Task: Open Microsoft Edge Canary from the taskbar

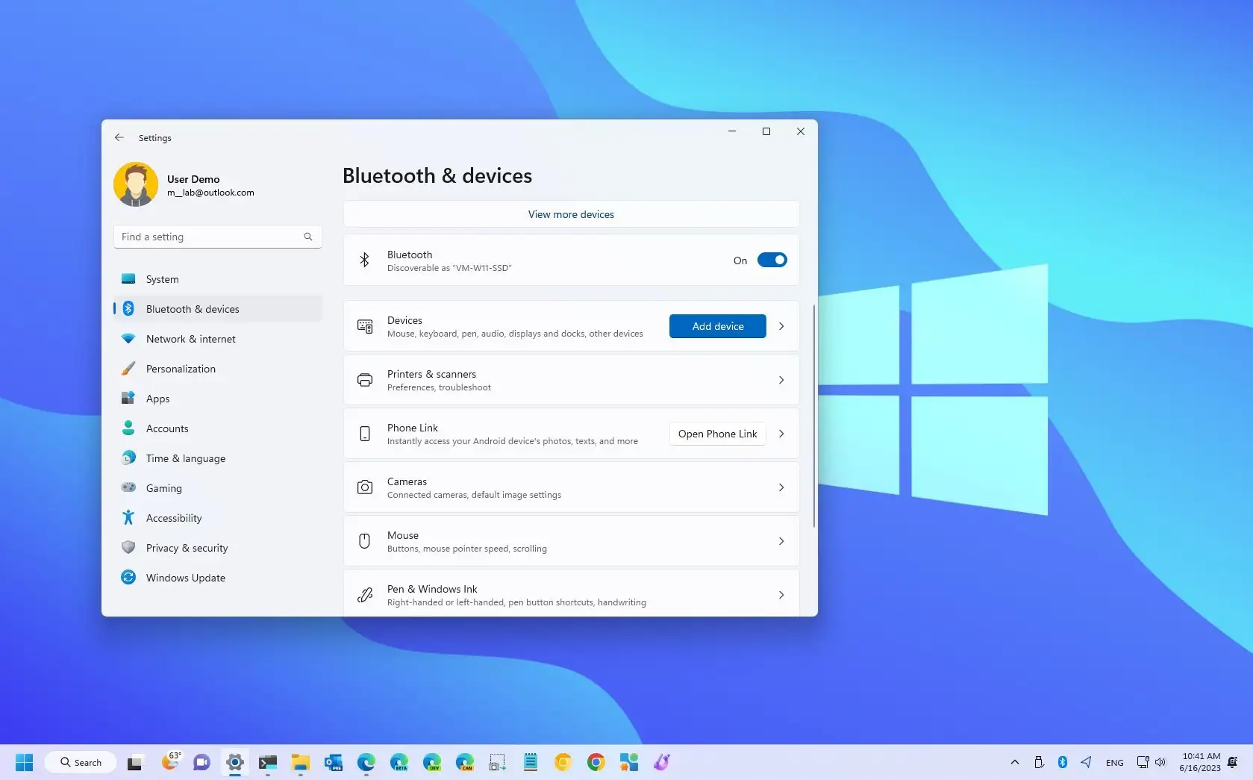Action: coord(463,762)
